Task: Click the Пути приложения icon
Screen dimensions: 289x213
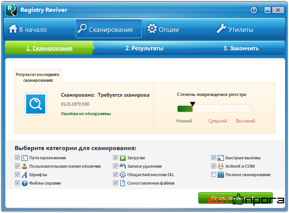Action: (x=25, y=158)
